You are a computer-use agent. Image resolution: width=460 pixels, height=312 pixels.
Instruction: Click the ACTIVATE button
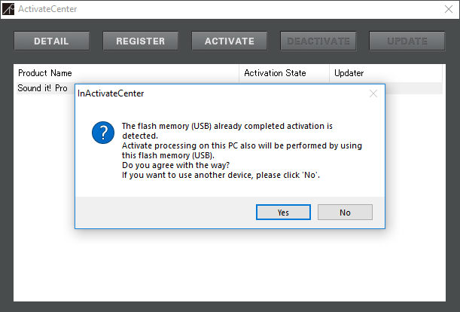point(230,41)
